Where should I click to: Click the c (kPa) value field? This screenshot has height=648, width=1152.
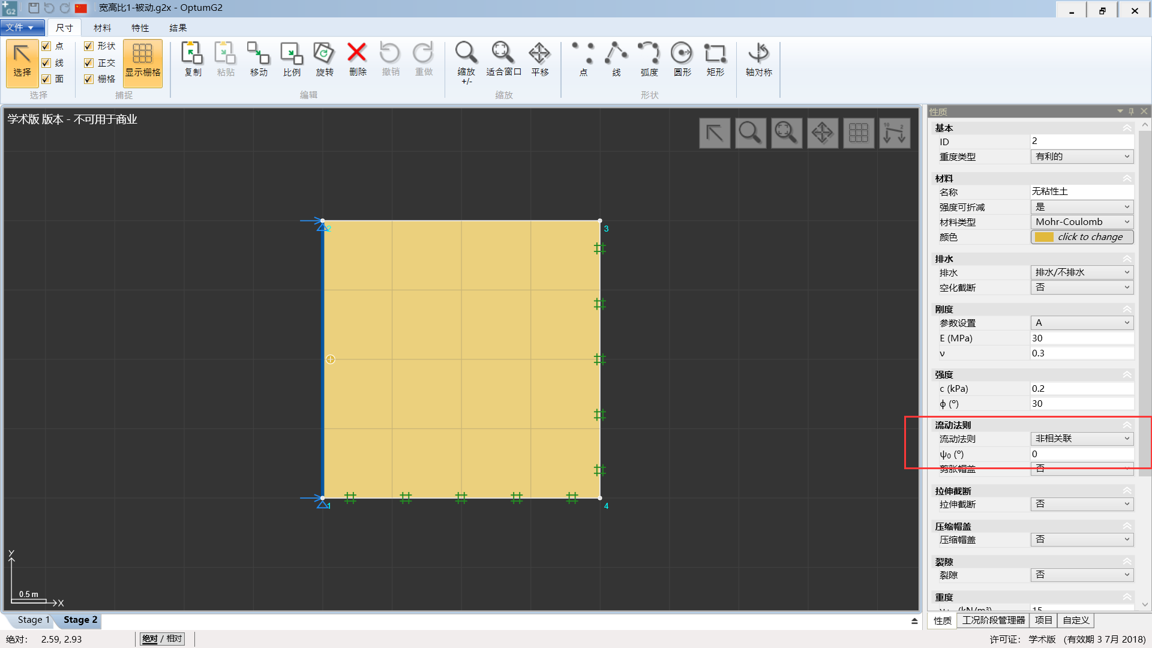[1082, 389]
